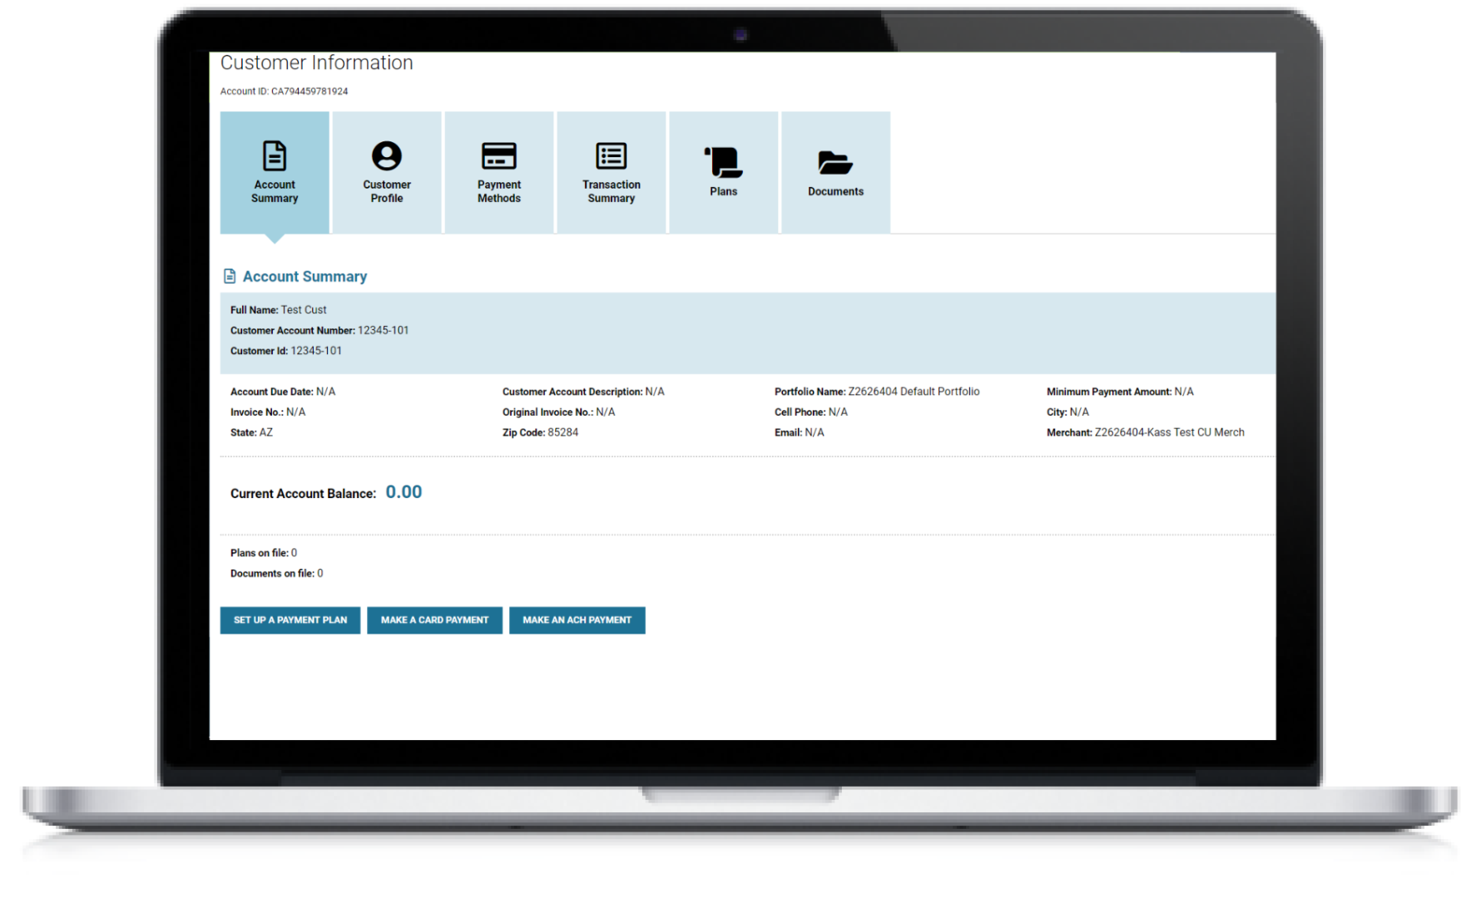This screenshot has width=1481, height=898.
Task: Click the Customer Information page heading
Action: [316, 63]
